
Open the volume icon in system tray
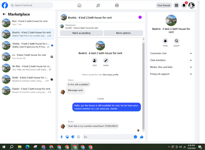point(180,147)
